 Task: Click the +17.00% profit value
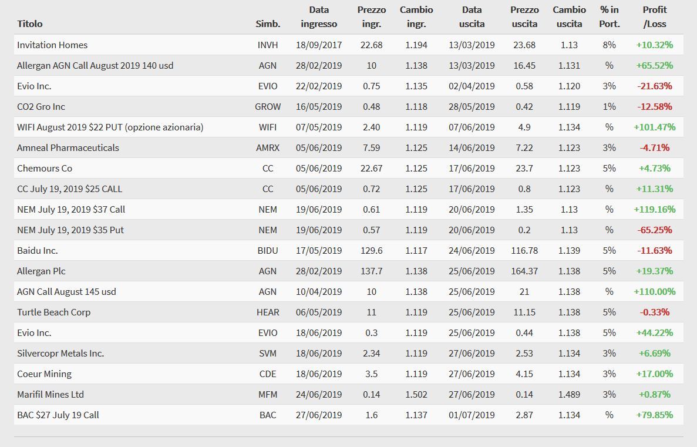click(654, 374)
